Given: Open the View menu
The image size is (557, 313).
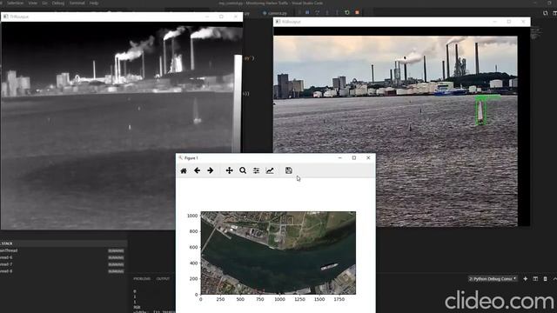Looking at the screenshot, I should 33,3.
